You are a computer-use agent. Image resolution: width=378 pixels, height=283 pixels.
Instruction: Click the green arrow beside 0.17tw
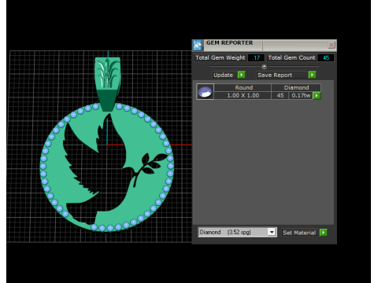pyautogui.click(x=317, y=96)
